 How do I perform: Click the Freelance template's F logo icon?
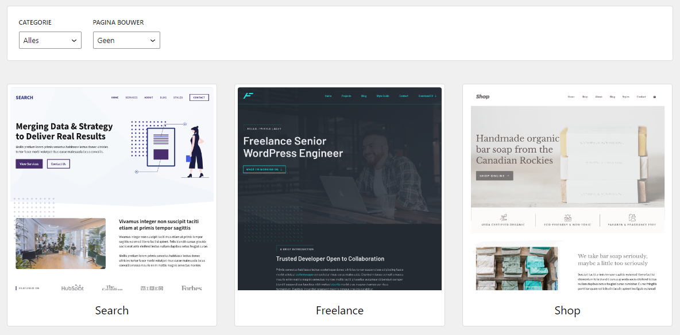pyautogui.click(x=248, y=96)
